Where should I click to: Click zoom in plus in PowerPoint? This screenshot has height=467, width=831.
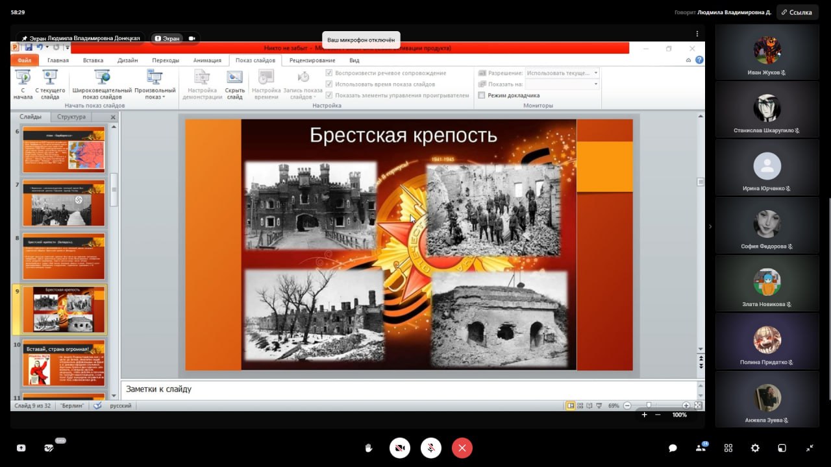(686, 405)
